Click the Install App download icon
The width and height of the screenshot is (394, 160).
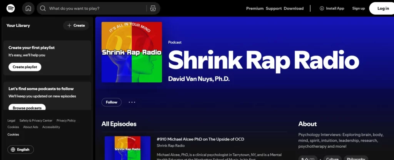(322, 8)
